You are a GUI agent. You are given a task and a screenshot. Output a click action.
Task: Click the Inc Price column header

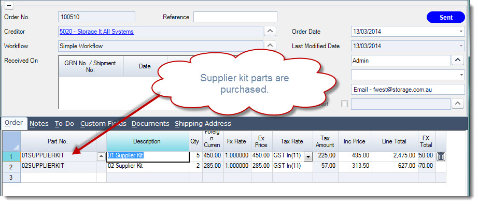(x=355, y=141)
